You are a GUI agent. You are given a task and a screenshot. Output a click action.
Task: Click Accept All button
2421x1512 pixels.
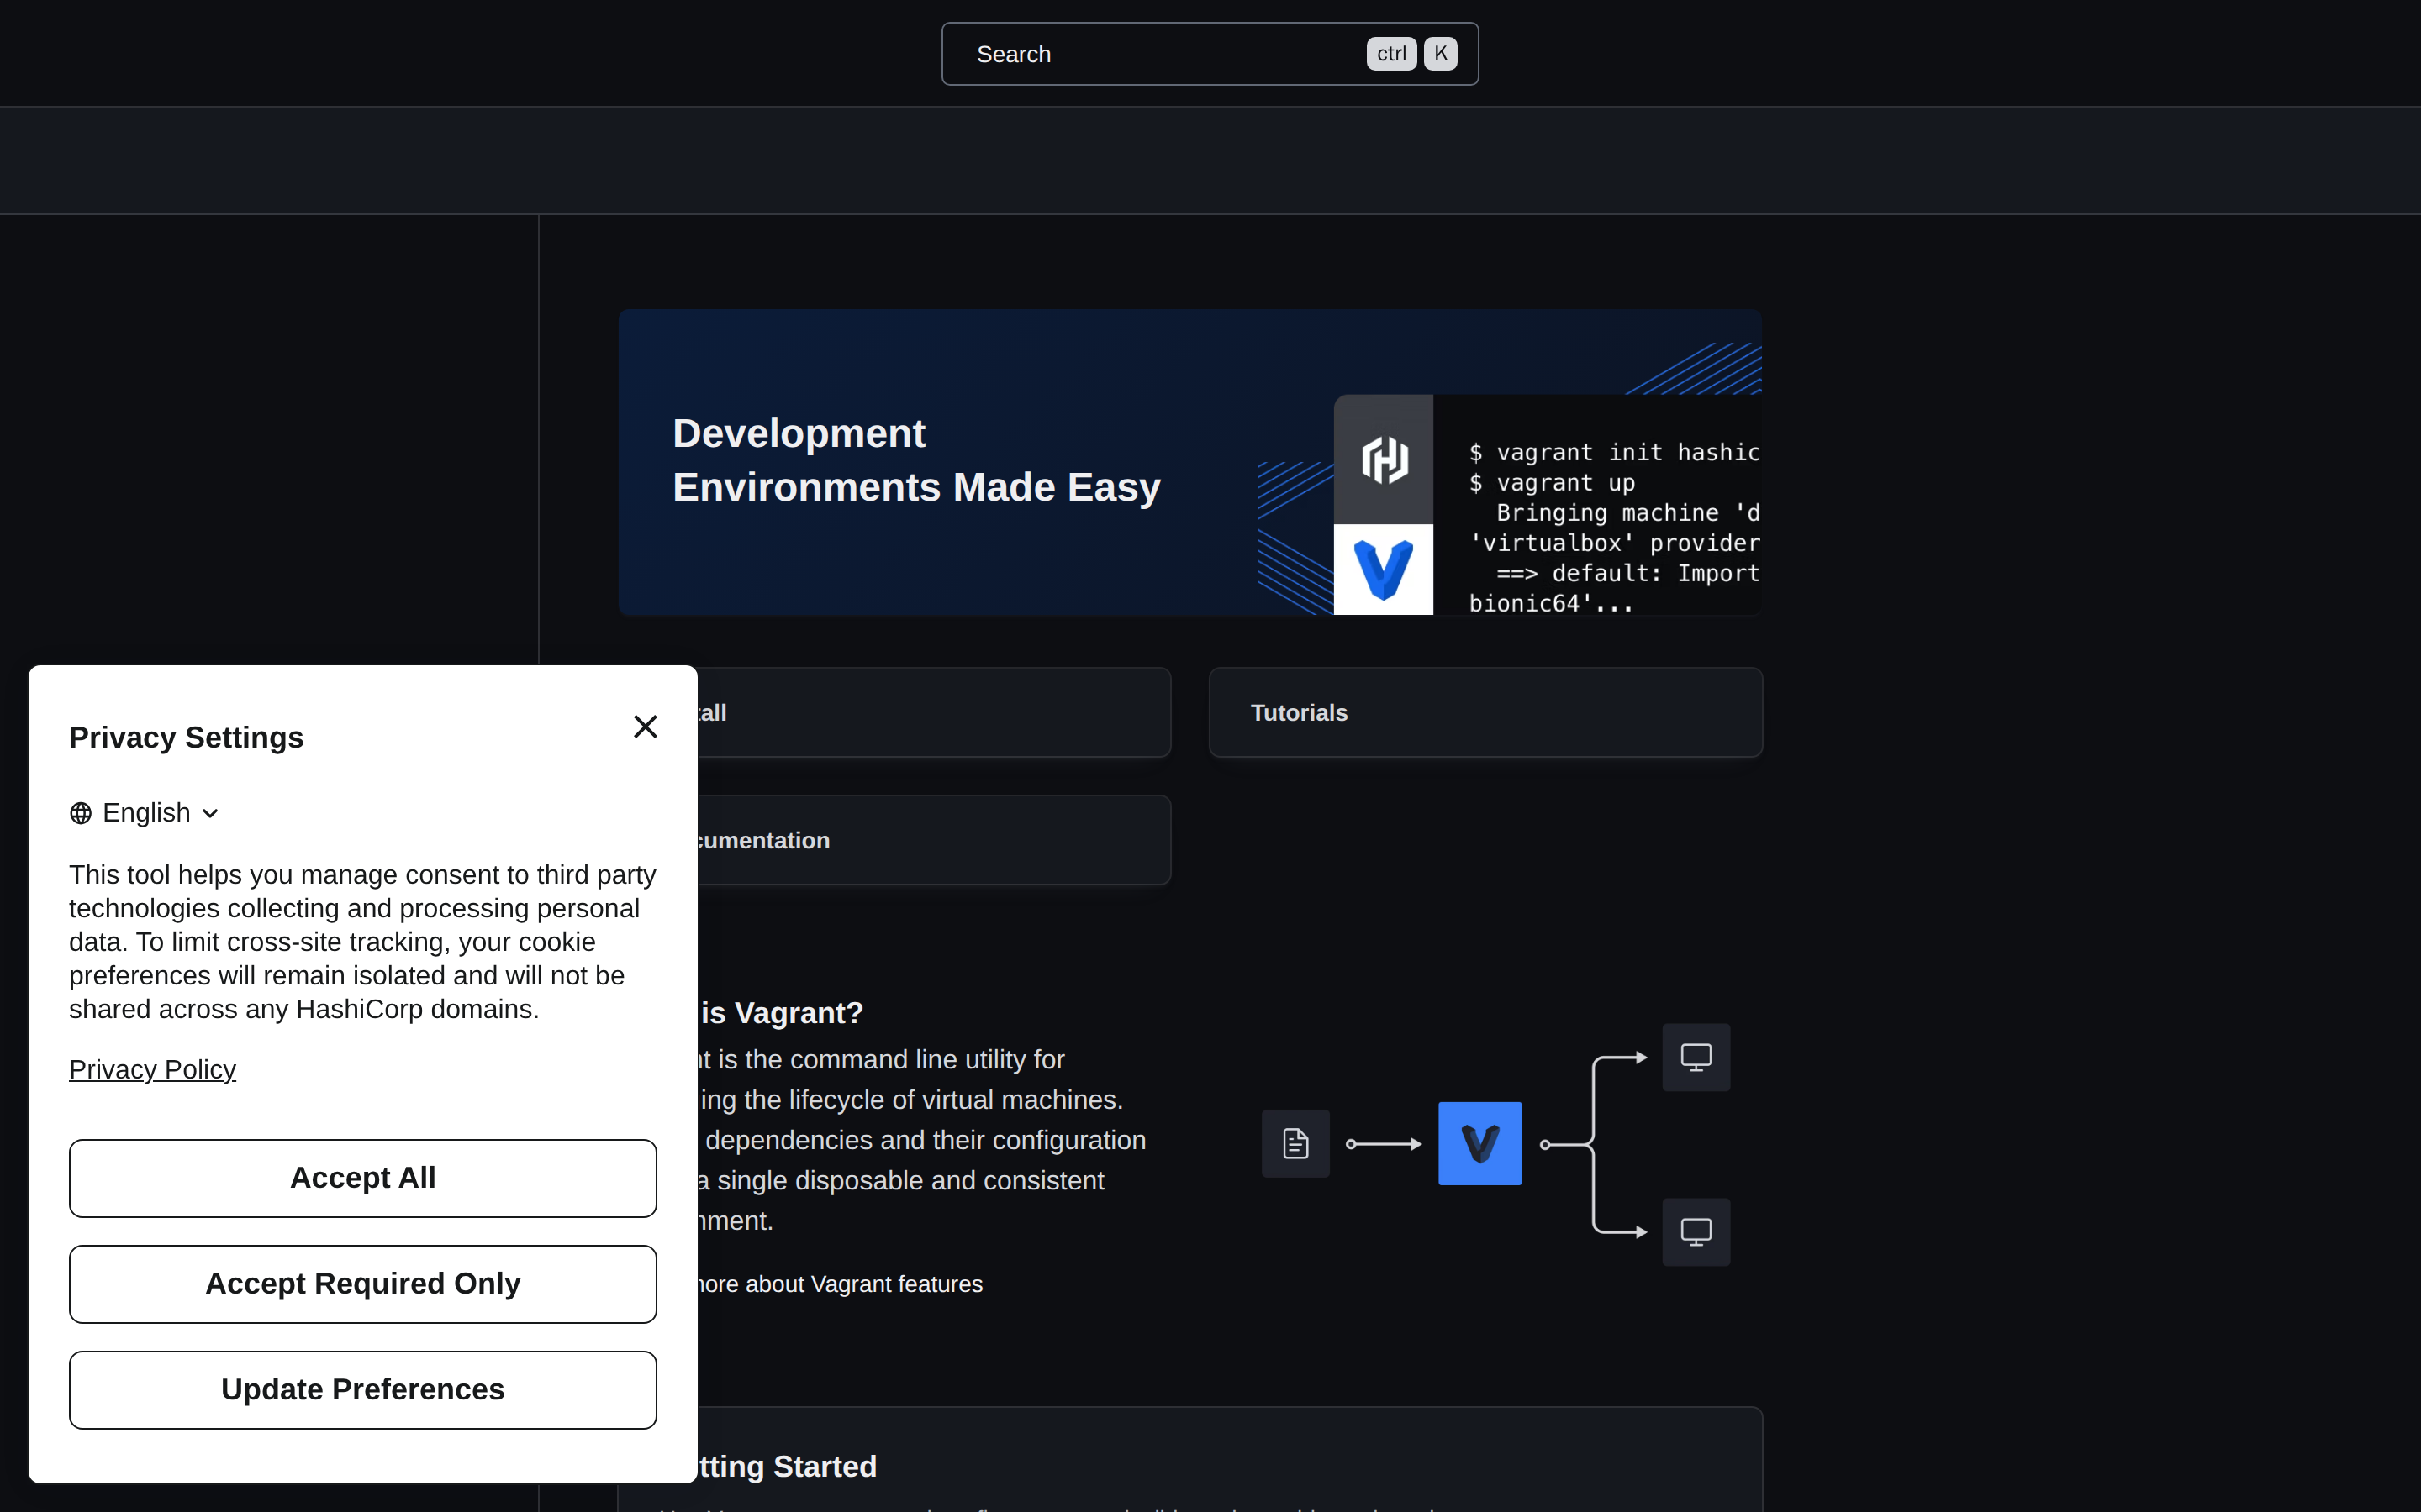[x=363, y=1178]
